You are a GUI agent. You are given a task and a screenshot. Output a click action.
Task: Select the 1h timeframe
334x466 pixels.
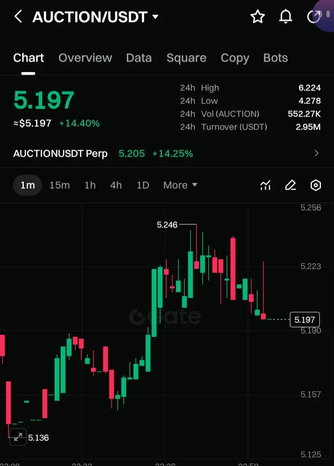tap(90, 185)
